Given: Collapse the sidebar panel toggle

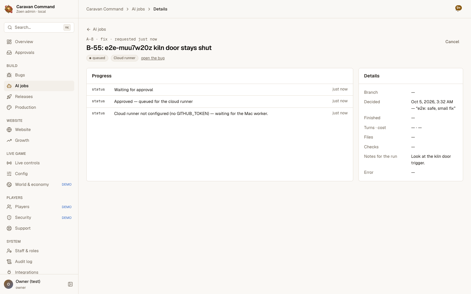Looking at the screenshot, I should click(70, 284).
